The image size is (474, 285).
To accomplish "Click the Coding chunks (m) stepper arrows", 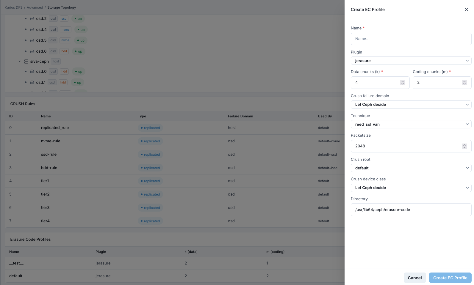I will [x=464, y=83].
